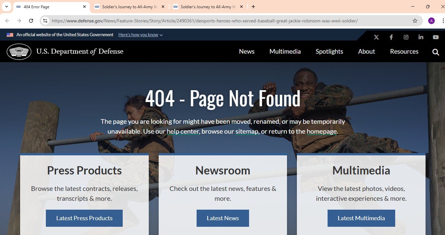
Task: Expand the "Here's how you know" disclosure
Action: click(x=141, y=35)
